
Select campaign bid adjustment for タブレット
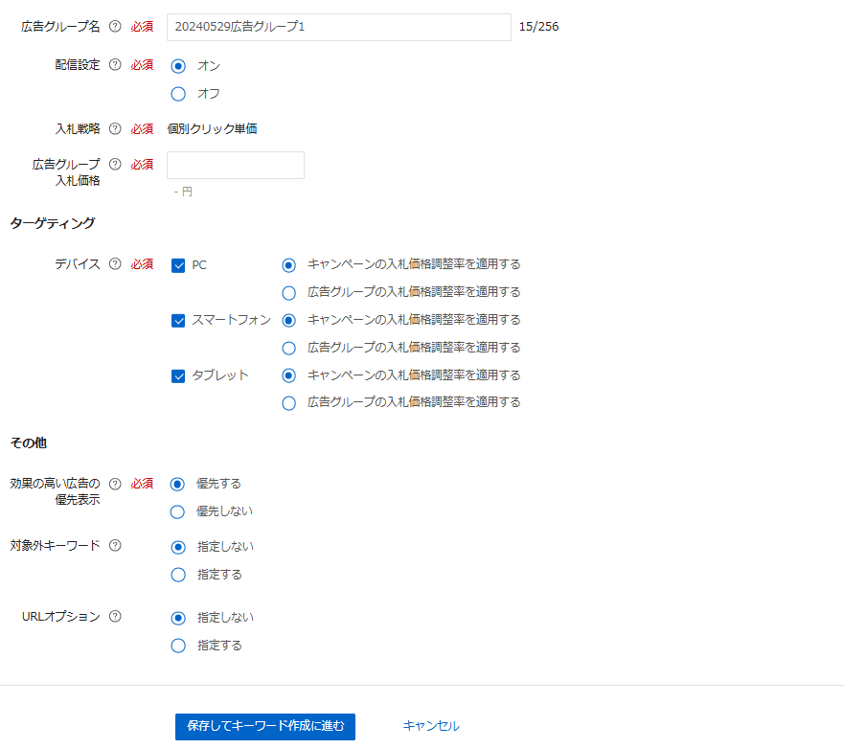[289, 375]
